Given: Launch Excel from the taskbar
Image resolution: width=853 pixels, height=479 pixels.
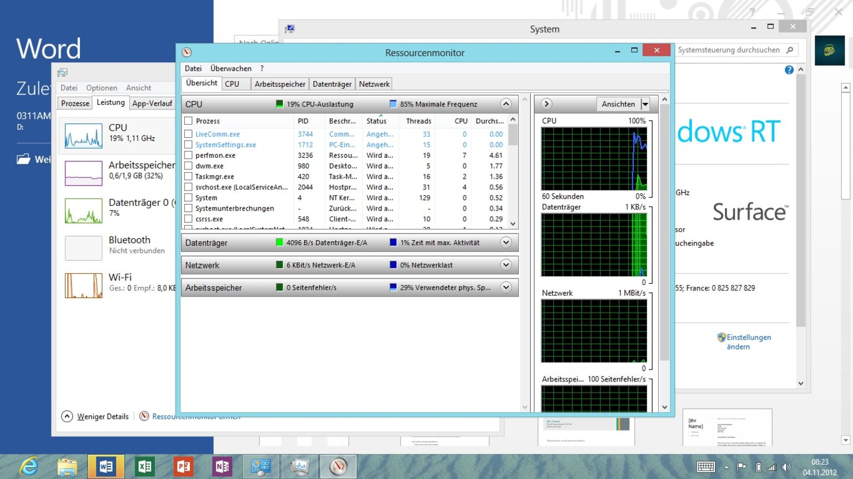Looking at the screenshot, I should click(x=145, y=467).
